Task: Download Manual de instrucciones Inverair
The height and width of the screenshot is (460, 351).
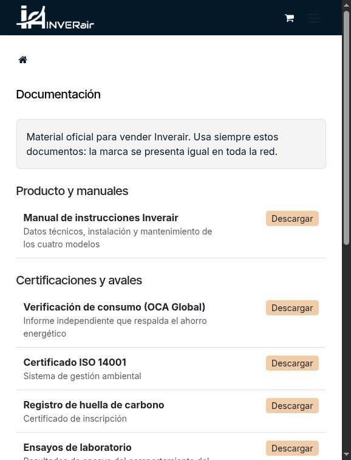Action: pyautogui.click(x=292, y=219)
